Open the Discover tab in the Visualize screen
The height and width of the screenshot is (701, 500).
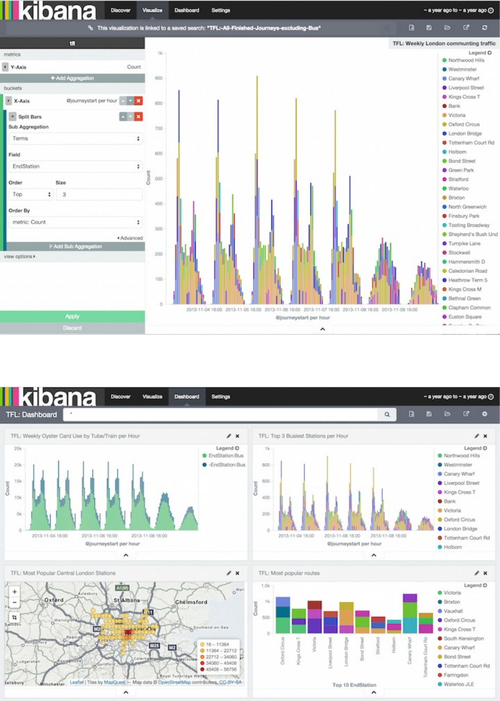tap(120, 10)
